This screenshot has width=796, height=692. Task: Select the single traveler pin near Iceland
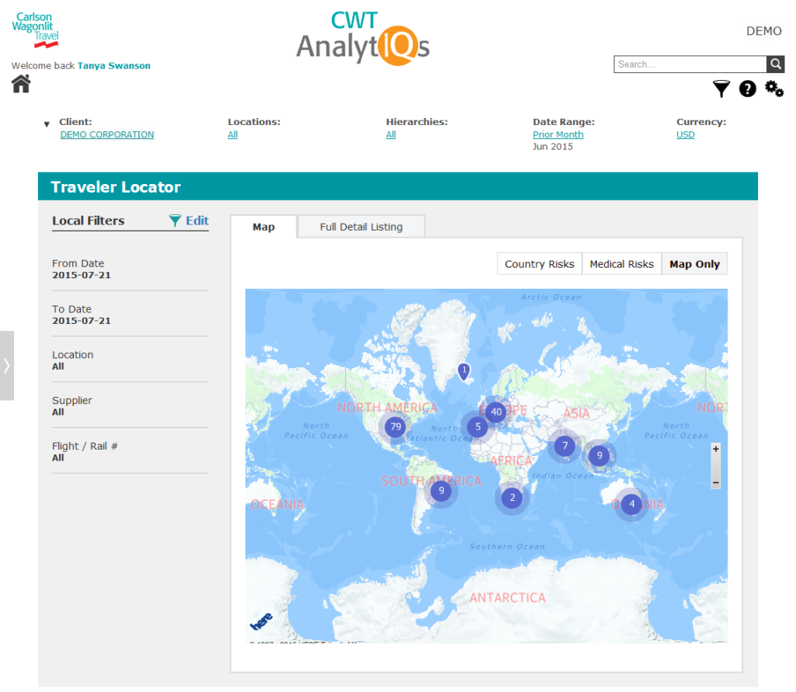pyautogui.click(x=463, y=371)
